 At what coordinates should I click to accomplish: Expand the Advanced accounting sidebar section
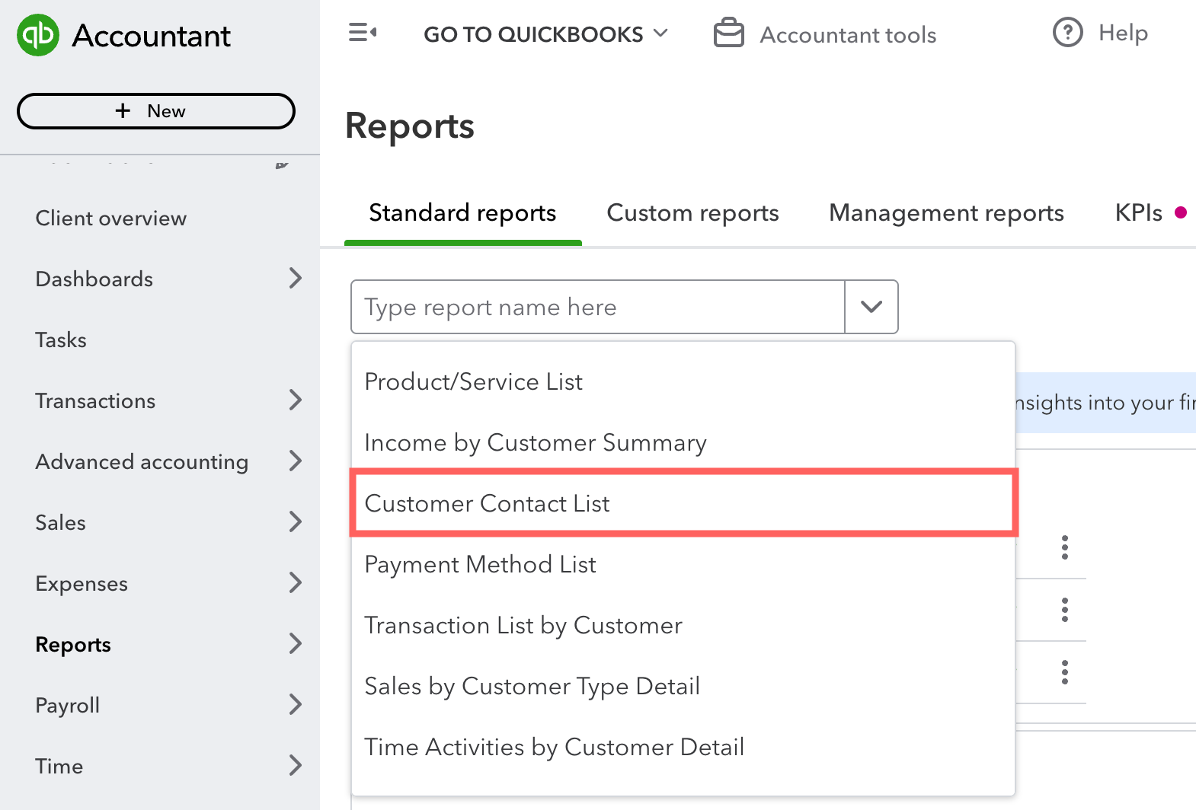coord(296,461)
